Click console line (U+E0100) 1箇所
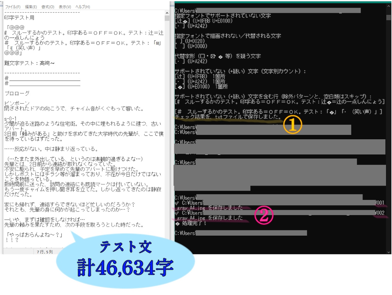 coord(201,86)
